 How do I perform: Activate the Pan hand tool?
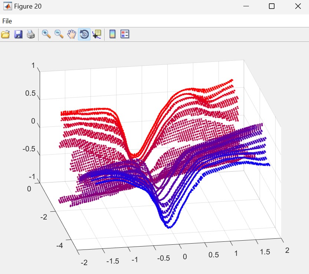tap(71, 34)
